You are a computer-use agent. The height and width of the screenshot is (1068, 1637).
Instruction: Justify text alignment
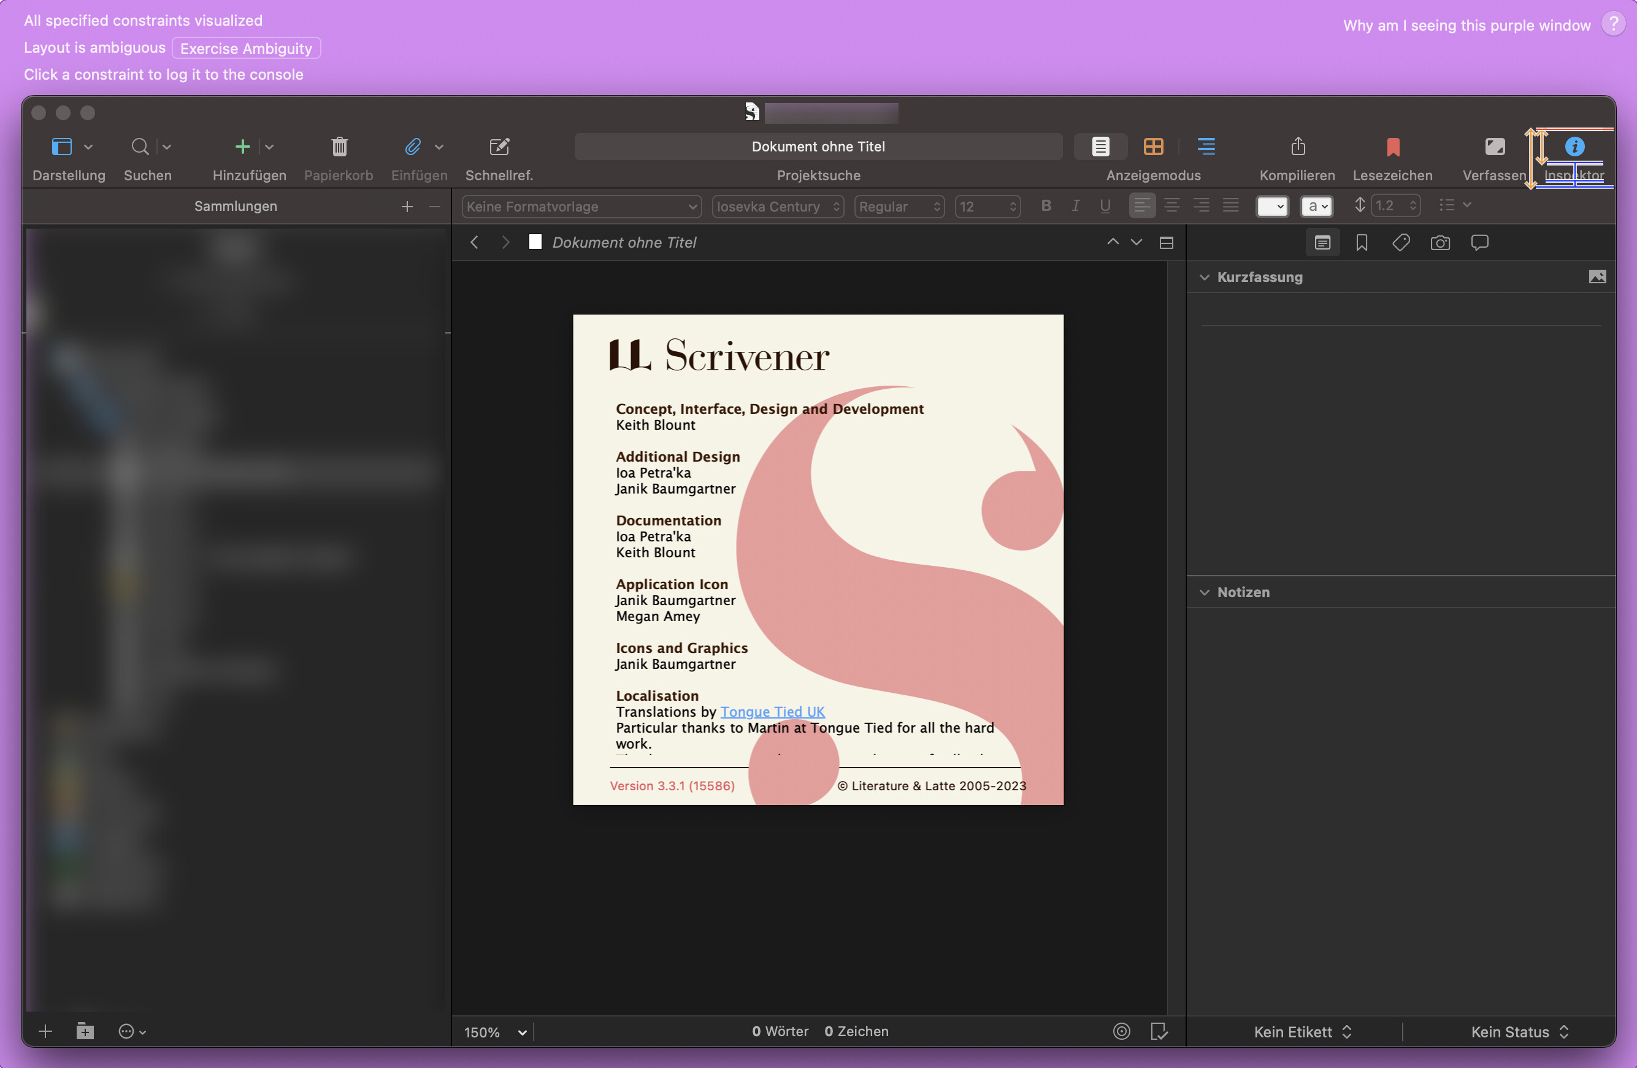coord(1230,205)
